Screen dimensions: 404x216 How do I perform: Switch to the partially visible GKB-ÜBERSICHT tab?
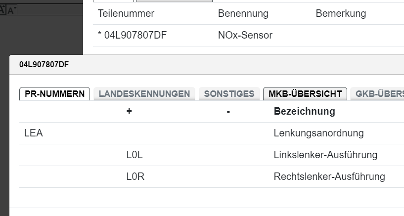378,93
